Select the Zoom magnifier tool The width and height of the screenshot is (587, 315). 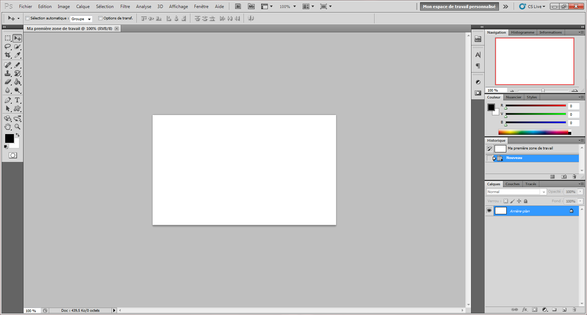point(17,127)
